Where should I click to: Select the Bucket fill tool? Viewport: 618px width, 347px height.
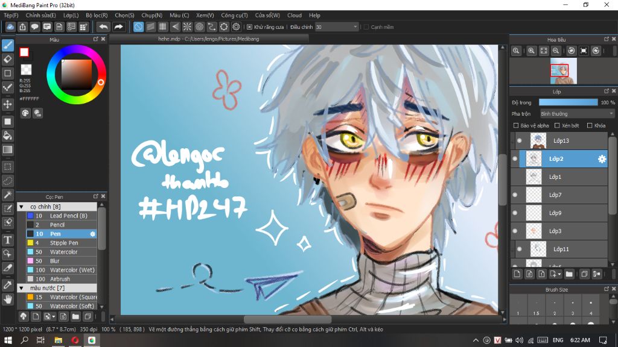click(x=7, y=136)
